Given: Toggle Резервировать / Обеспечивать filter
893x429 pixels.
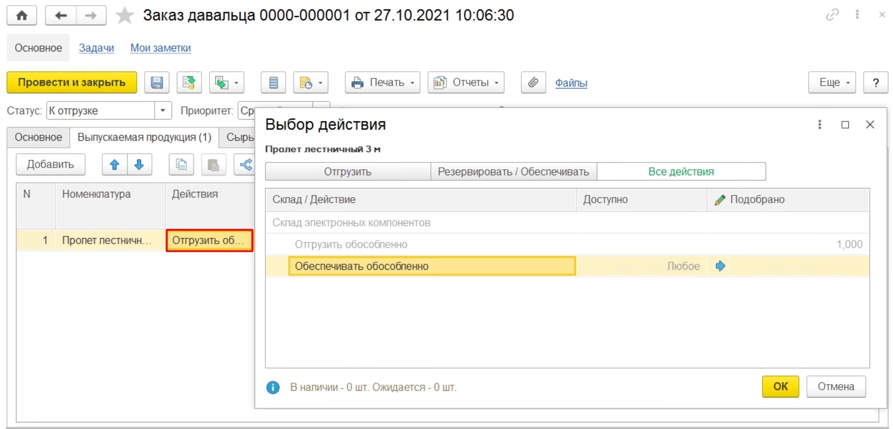Looking at the screenshot, I should tap(513, 172).
